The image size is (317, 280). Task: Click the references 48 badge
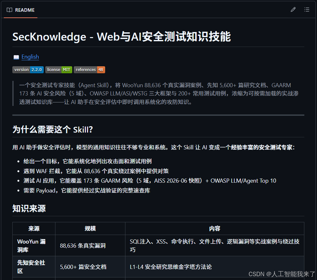point(89,70)
